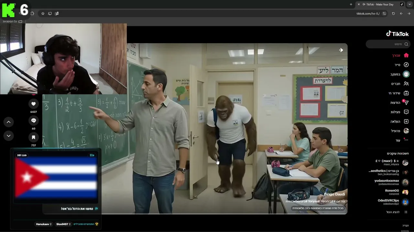Bookmark the video with 737 saves
The width and height of the screenshot is (414, 232).
coord(33,137)
